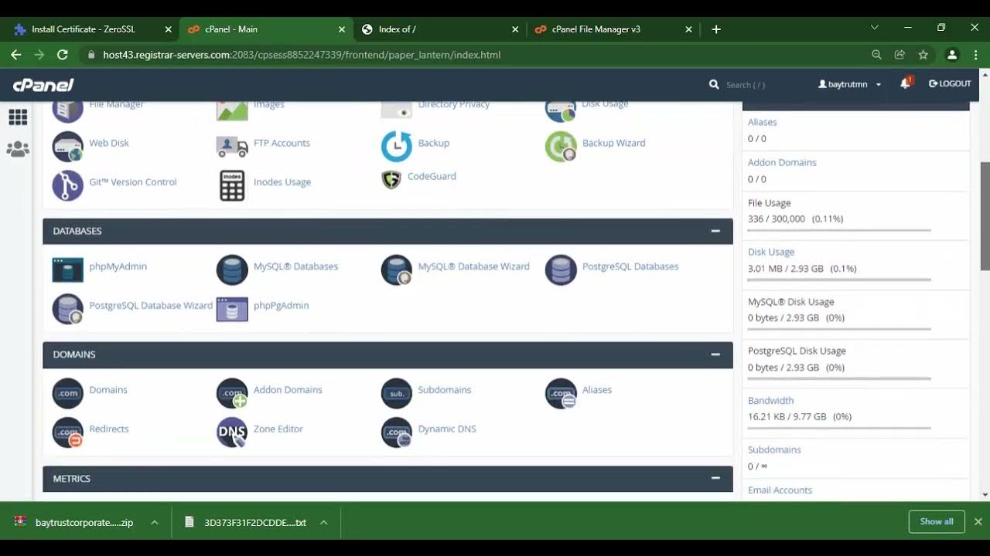The width and height of the screenshot is (990, 556).
Task: Click the share page icon
Action: tap(900, 55)
